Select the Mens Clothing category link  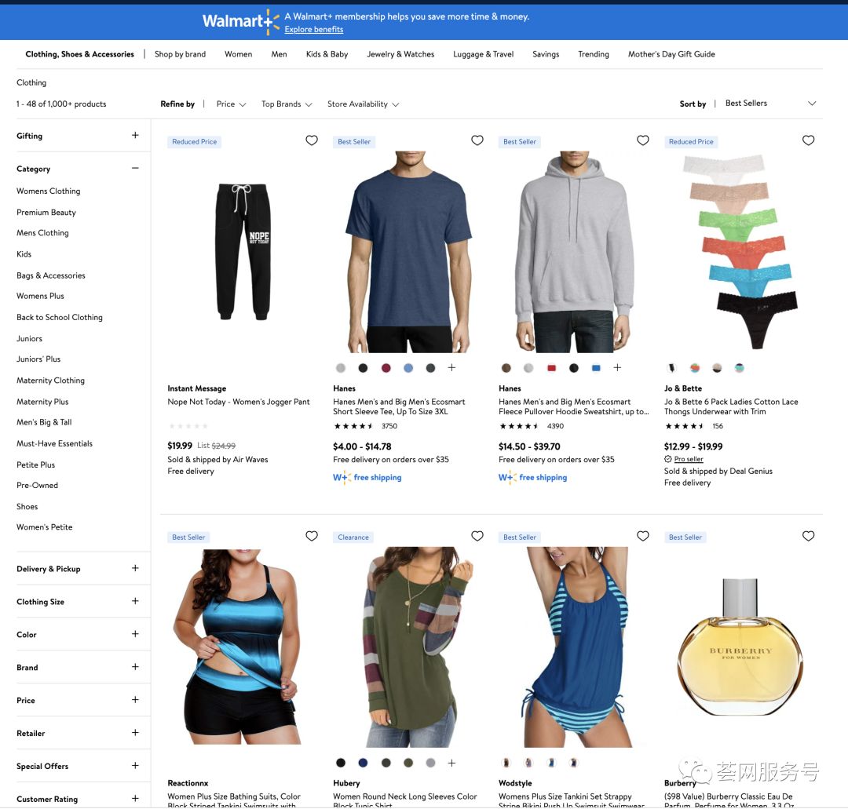(x=42, y=233)
